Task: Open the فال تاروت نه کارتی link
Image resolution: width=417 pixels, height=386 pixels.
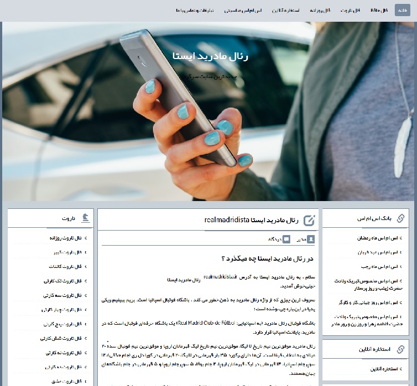Action: coord(63,353)
